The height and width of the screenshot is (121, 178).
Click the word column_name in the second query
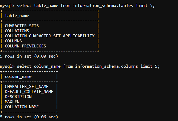(46, 66)
